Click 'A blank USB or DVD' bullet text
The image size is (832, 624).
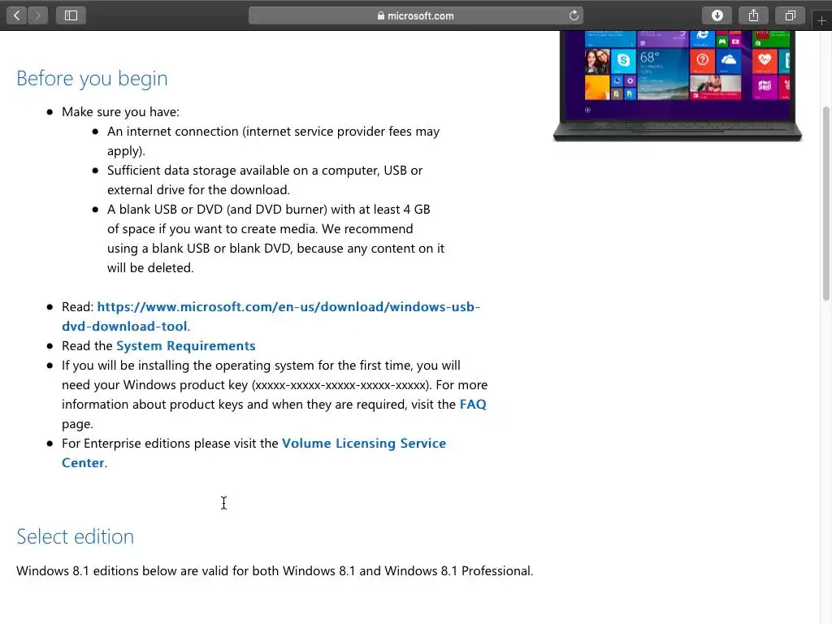coord(276,239)
